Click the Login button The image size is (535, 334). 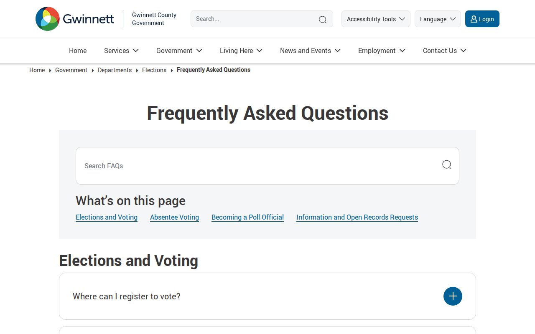pyautogui.click(x=482, y=19)
